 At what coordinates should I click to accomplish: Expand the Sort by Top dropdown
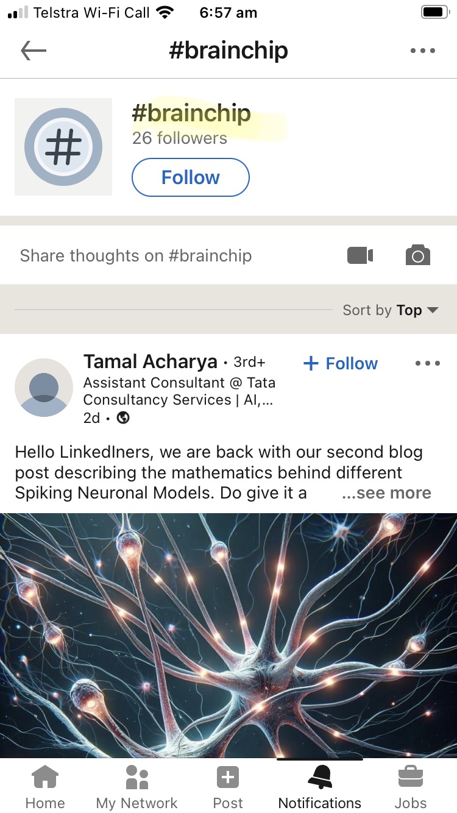[x=391, y=310]
